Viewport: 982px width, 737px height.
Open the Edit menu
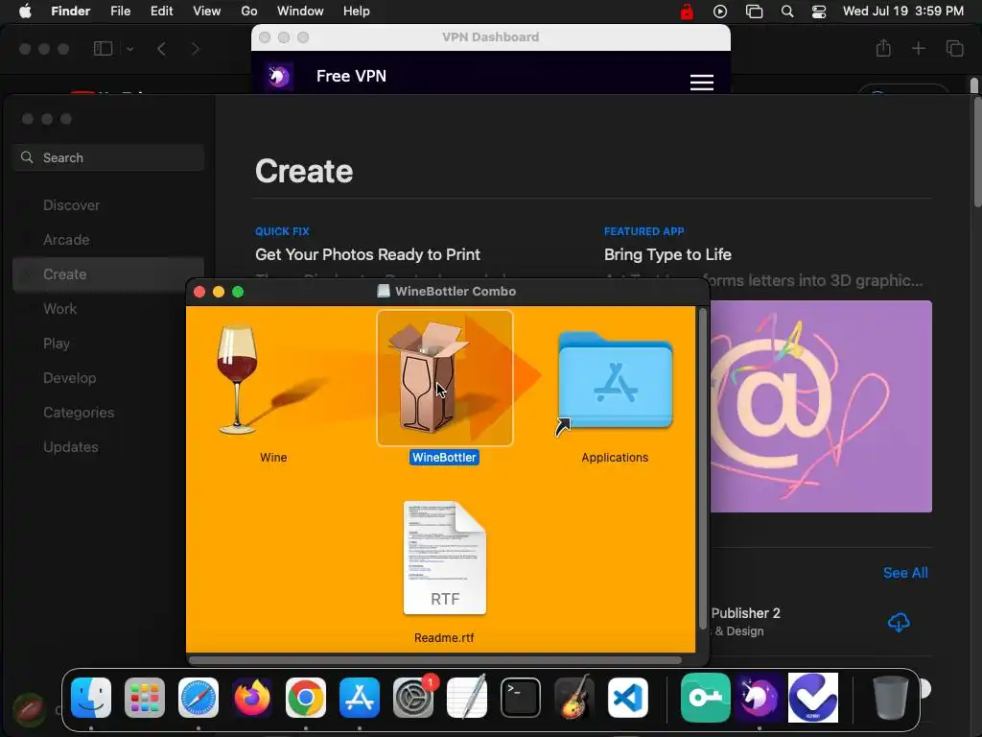click(161, 12)
